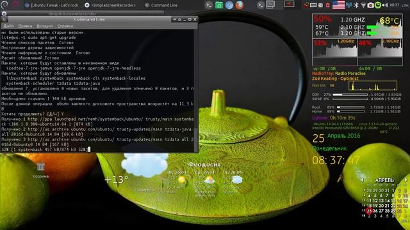Viewport: 410px width, 230px height.
Task: Click the SimpleScreenRecorder background window title bar
Action: [83, 13]
